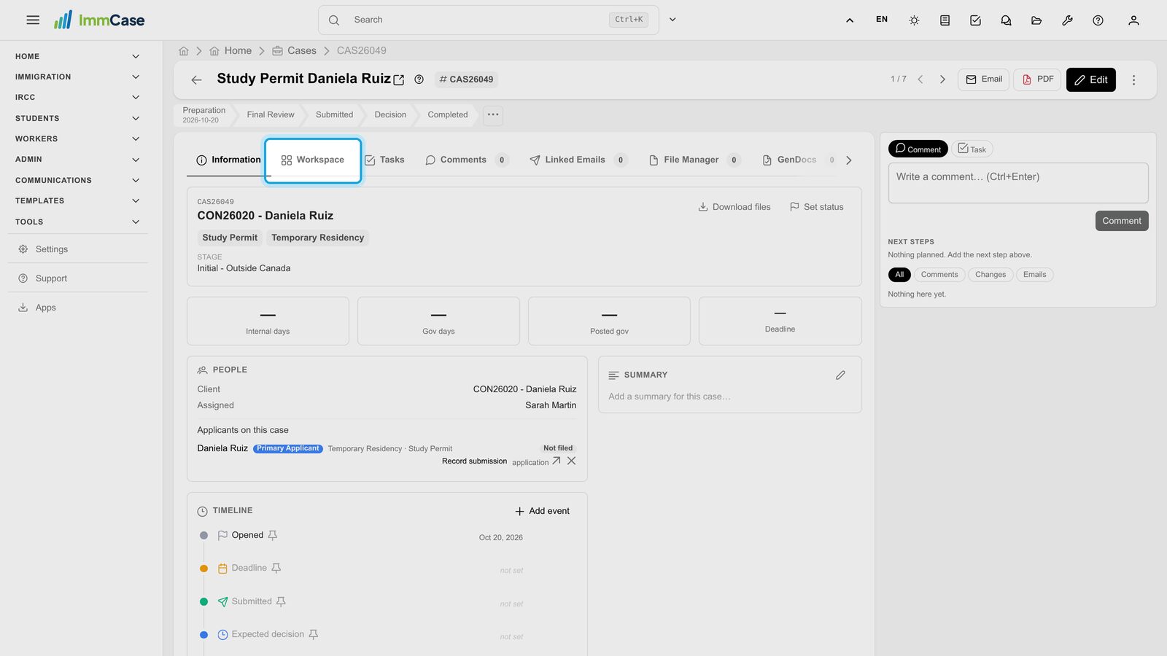Open the File Manager tab

tap(691, 160)
